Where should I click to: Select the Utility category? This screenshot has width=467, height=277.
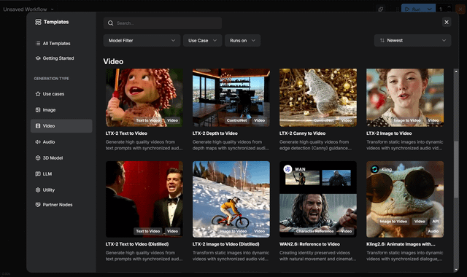61,190
